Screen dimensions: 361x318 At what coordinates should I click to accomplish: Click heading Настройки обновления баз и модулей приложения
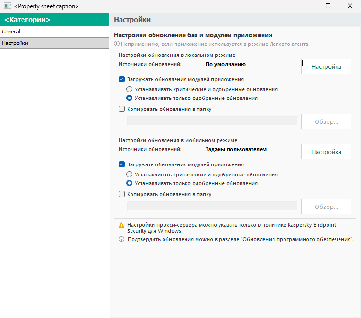coord(193,35)
